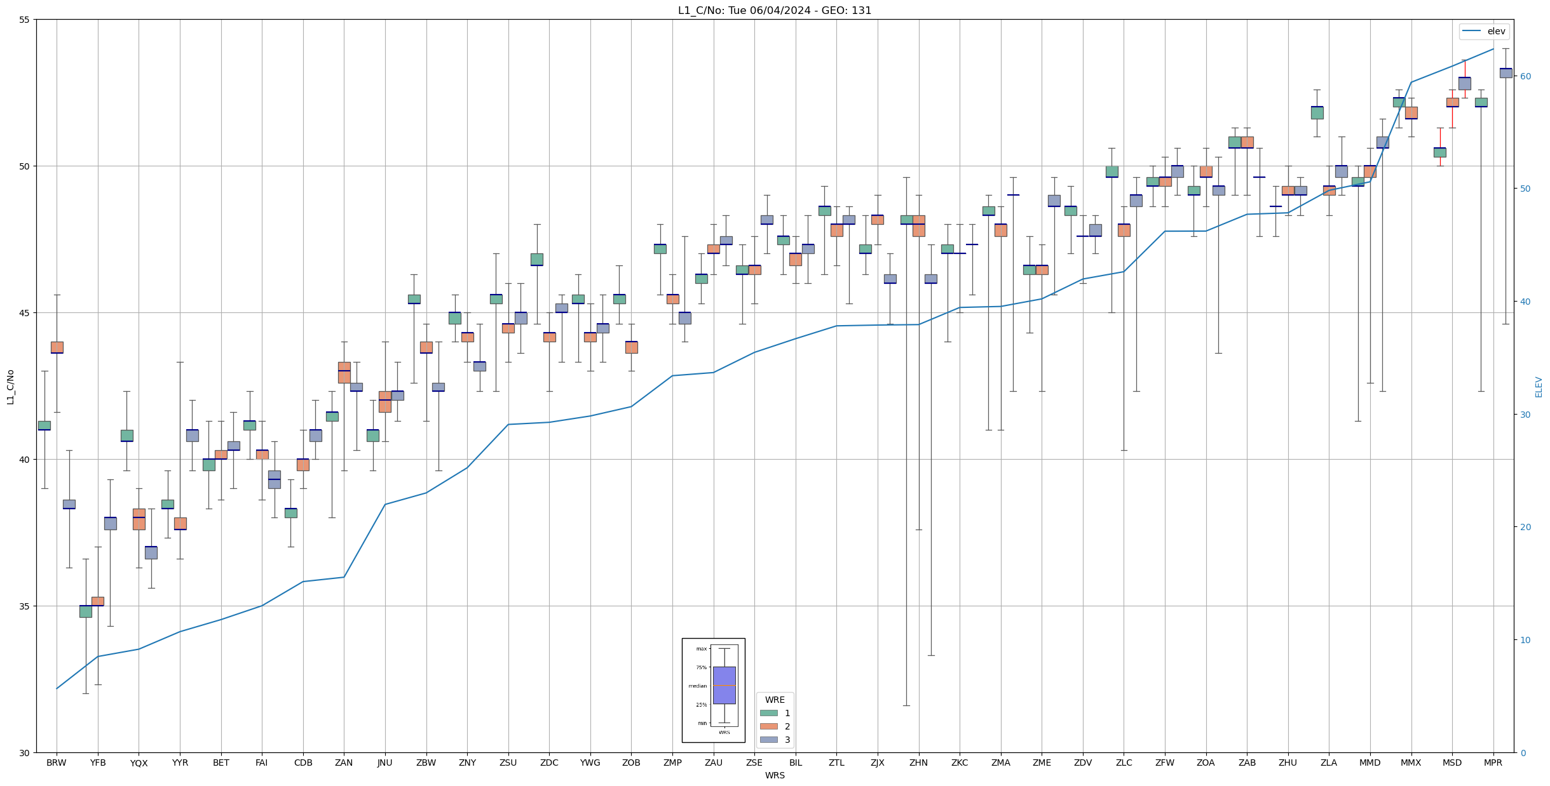The image size is (1550, 786).
Task: Click the 'BIL' x-axis label
Action: point(796,763)
